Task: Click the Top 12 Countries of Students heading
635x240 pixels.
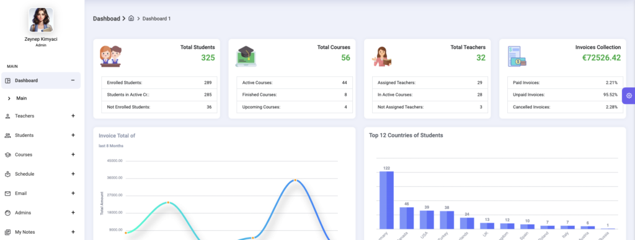Action: tap(406, 135)
